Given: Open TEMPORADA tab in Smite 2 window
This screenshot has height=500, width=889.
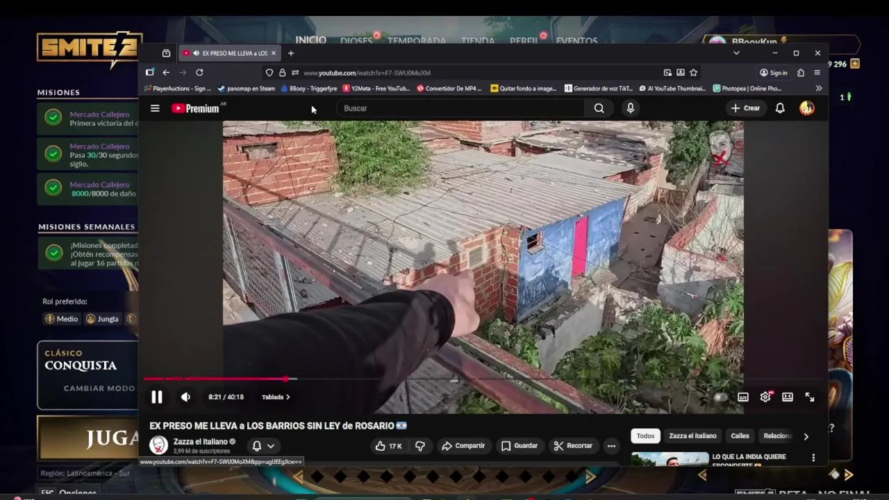Looking at the screenshot, I should click(417, 41).
